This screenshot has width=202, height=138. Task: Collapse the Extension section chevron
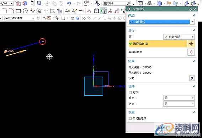click(194, 86)
